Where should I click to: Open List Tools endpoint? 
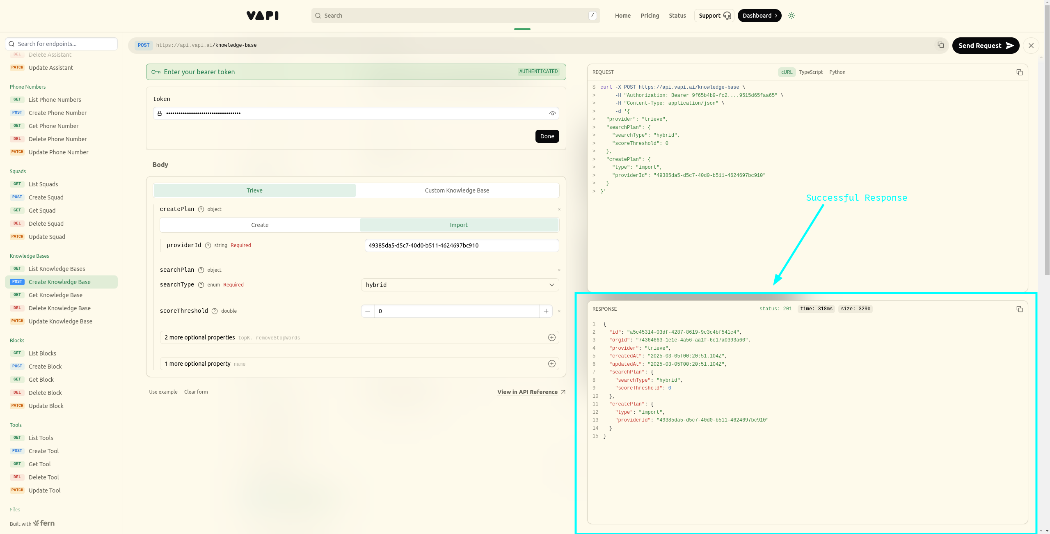pyautogui.click(x=61, y=438)
